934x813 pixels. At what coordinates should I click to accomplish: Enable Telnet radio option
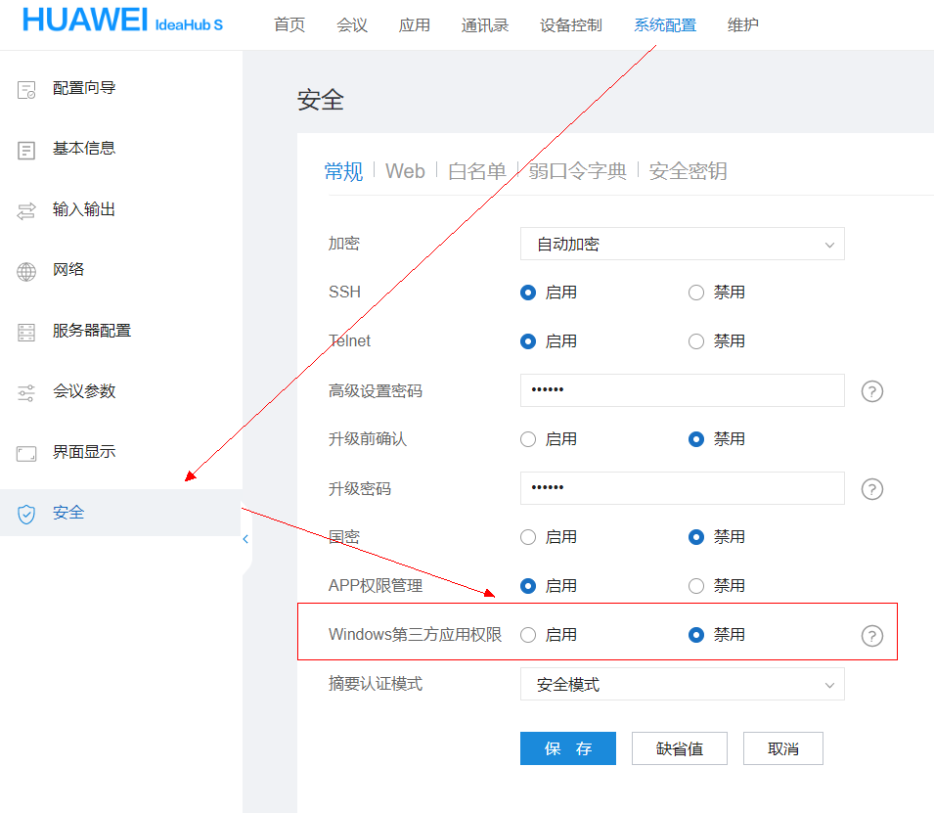pyautogui.click(x=528, y=341)
